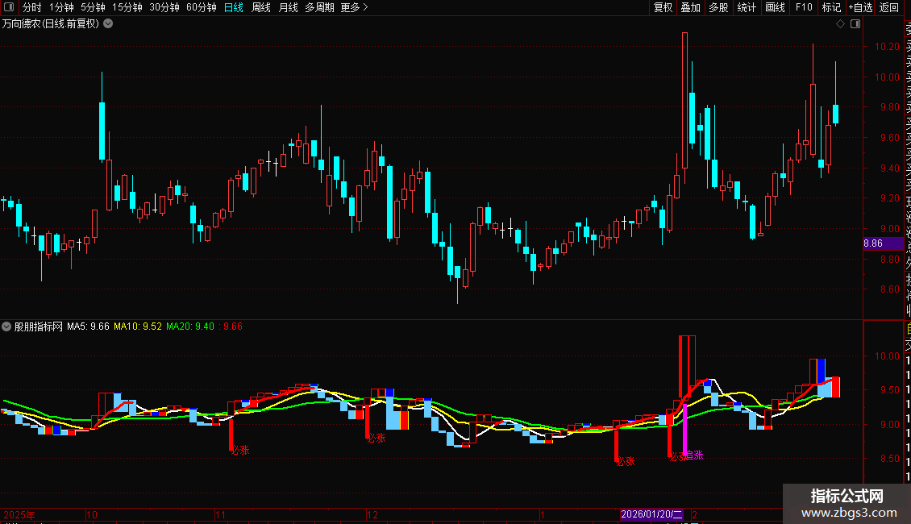The image size is (911, 524).
Task: Open F10 company information
Action: 804,7
